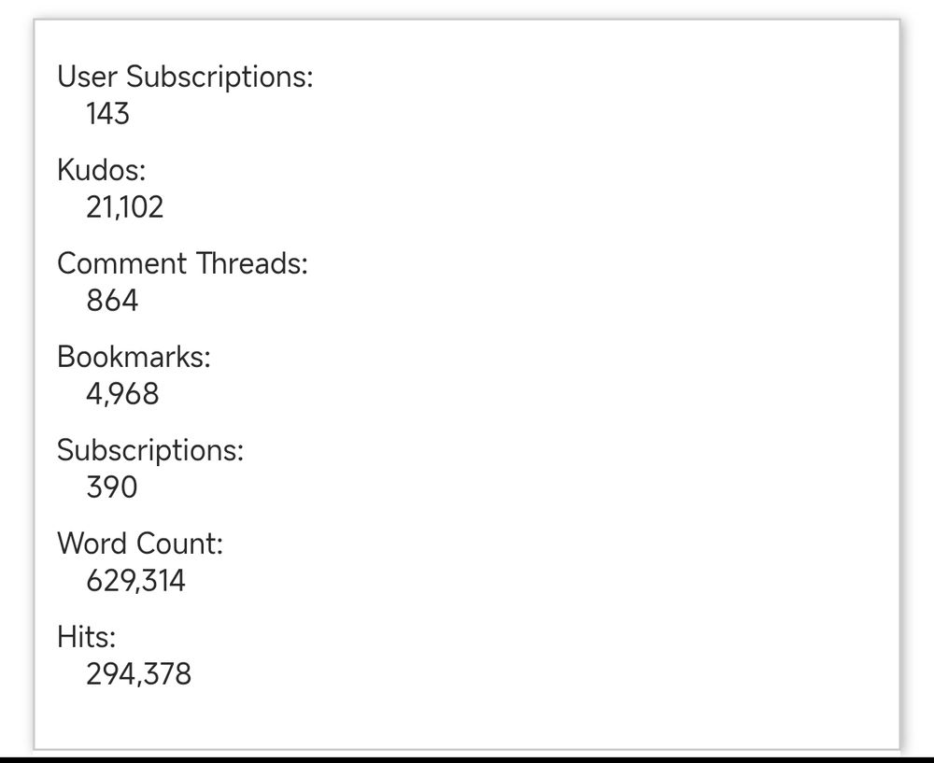Select the 629,314 word count value
The width and height of the screenshot is (934, 763).
pos(135,581)
